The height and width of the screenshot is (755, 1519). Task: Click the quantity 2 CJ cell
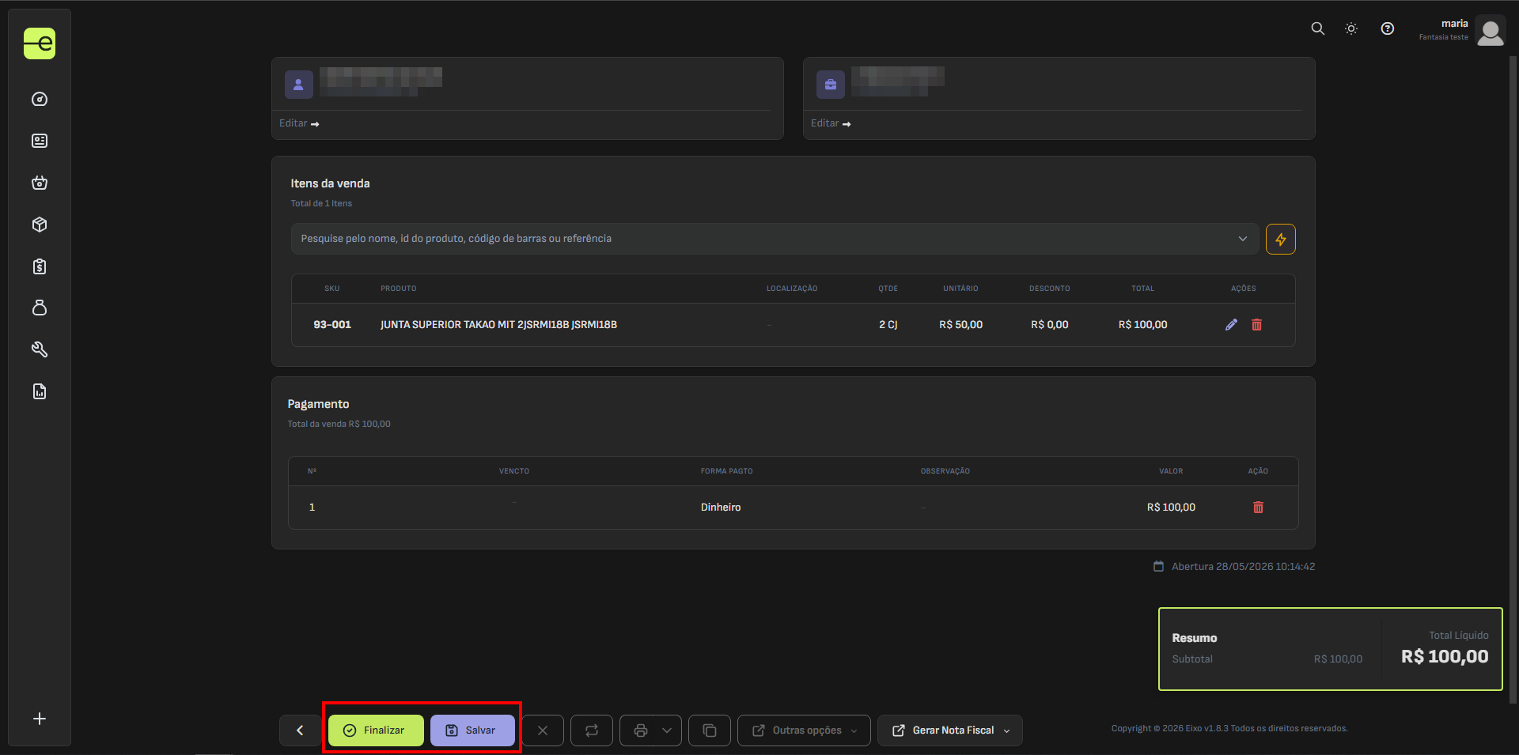click(x=888, y=325)
